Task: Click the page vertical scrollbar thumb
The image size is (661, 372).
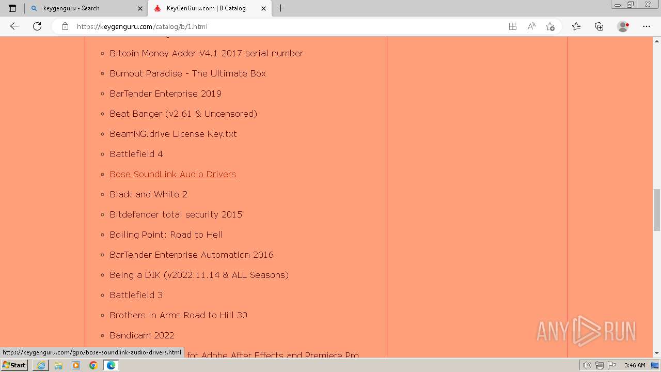Action: 657,210
